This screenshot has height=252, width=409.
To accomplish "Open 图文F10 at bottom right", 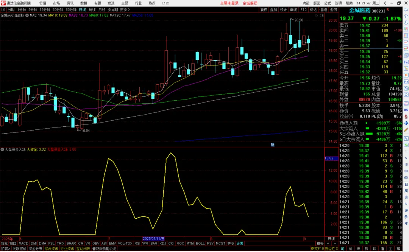I will click(x=317, y=249).
